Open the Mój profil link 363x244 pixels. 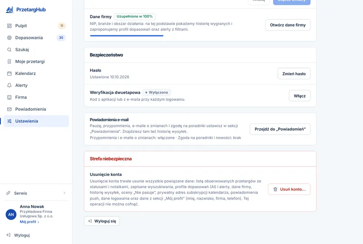(x=29, y=222)
